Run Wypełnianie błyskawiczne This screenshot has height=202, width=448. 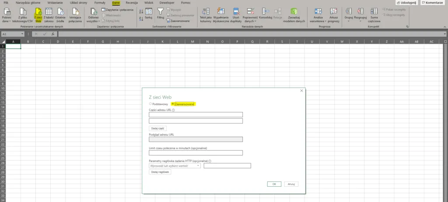click(x=221, y=15)
